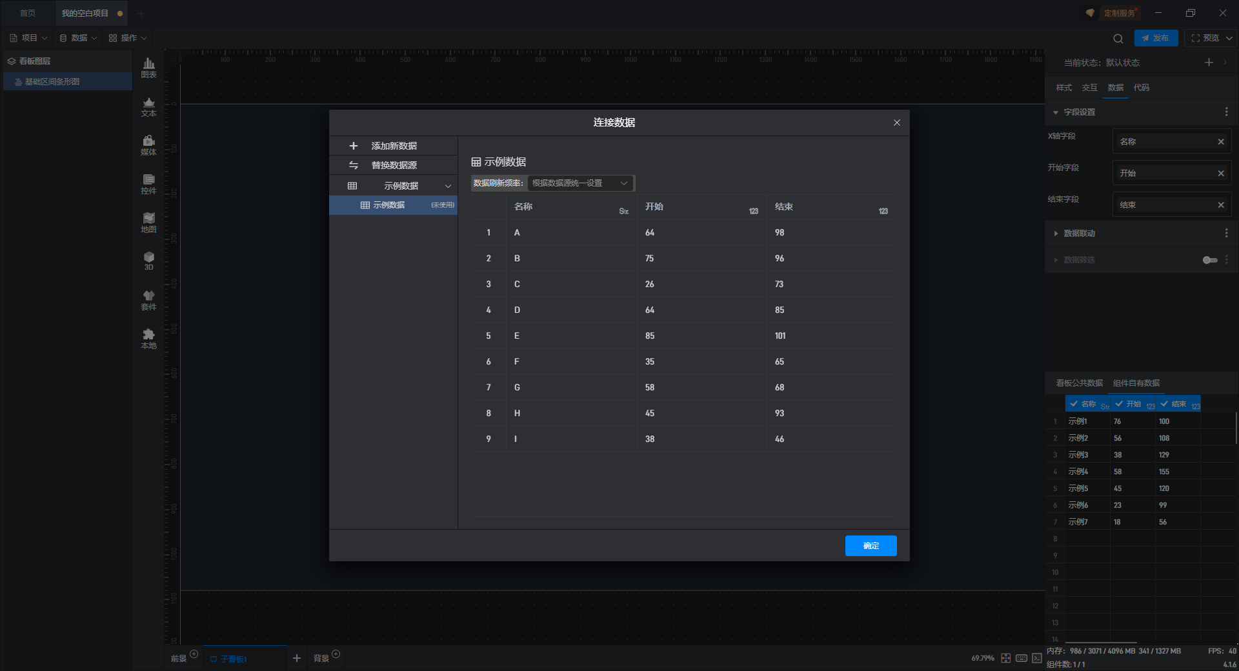Select the 基础区间条形图 layer
This screenshot has width=1239, height=671.
(x=68, y=82)
